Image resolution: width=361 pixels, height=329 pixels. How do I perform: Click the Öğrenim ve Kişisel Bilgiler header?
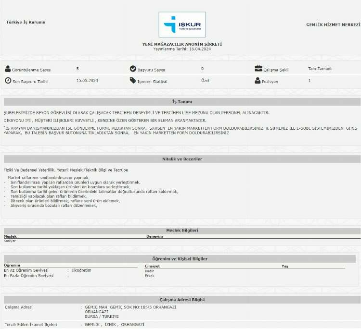point(180,259)
